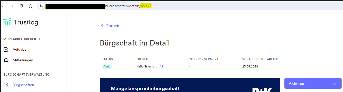Screen dimensions: 343x92
Task: Click the MEIN ARBEITSBEREICH section label
Action: point(22,39)
